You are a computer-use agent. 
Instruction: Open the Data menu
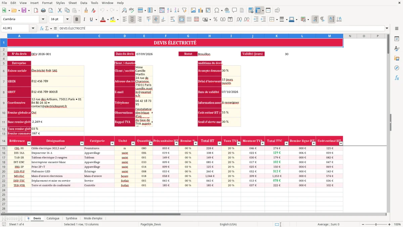coord(84,3)
